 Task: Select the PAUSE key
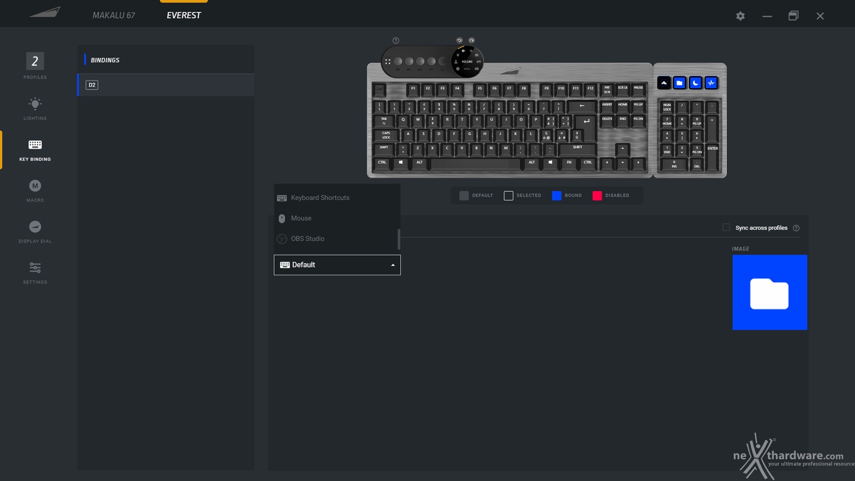coord(638,89)
